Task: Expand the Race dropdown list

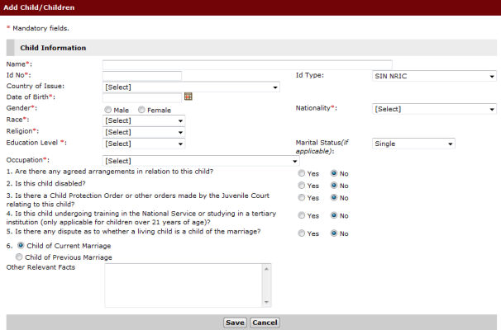Action: coord(144,120)
